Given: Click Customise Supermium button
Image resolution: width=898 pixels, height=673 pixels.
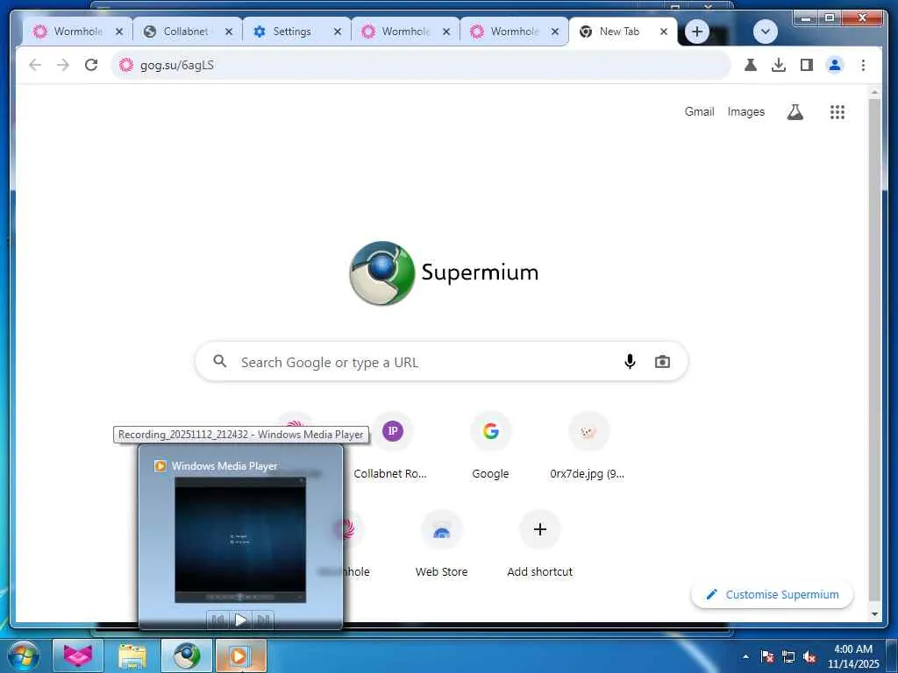Looking at the screenshot, I should (772, 595).
